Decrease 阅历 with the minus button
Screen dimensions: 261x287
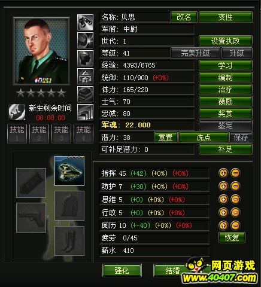coord(235,225)
